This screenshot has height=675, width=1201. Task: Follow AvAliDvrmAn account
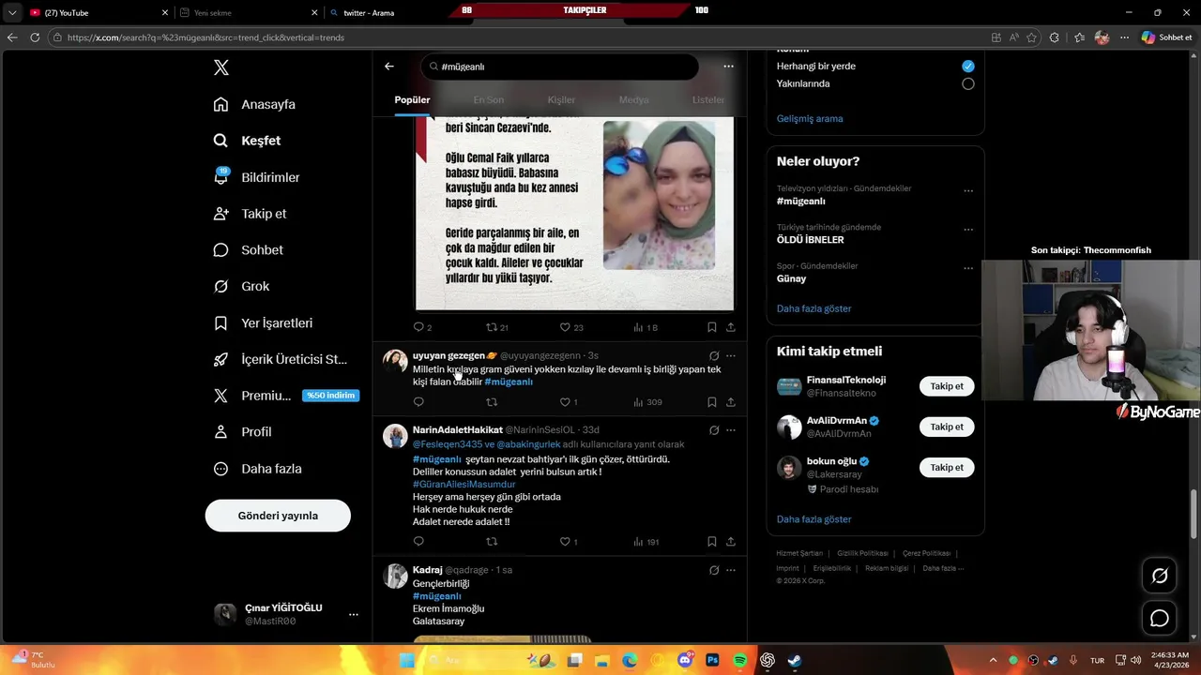pos(947,427)
